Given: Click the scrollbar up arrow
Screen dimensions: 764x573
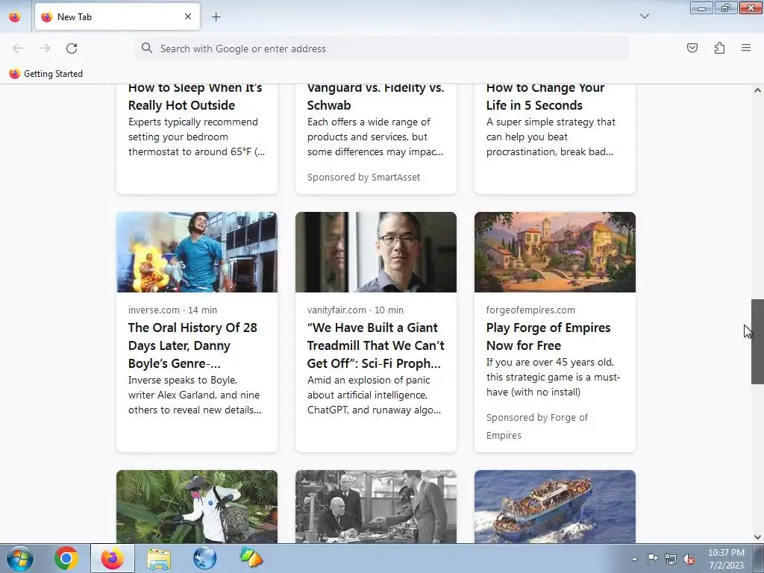Looking at the screenshot, I should click(757, 90).
